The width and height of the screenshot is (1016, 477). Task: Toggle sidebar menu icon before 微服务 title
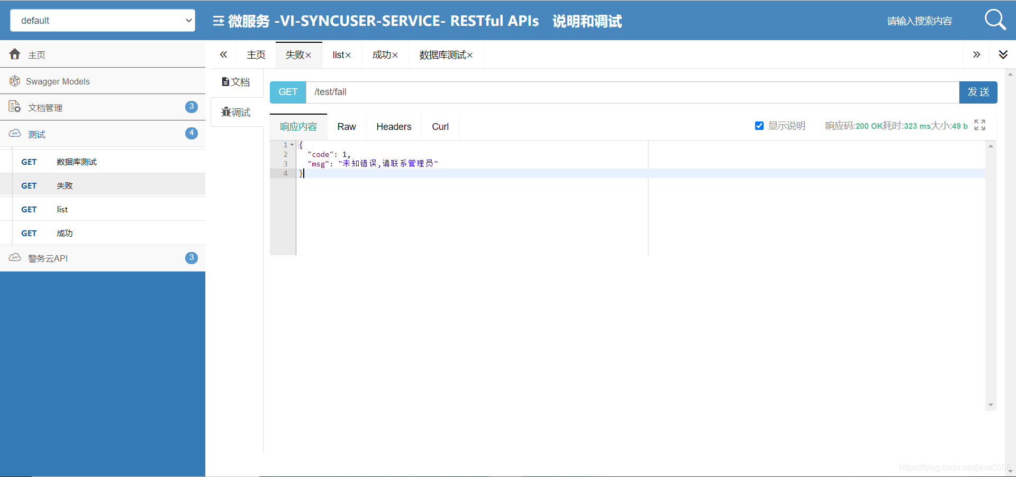[218, 21]
